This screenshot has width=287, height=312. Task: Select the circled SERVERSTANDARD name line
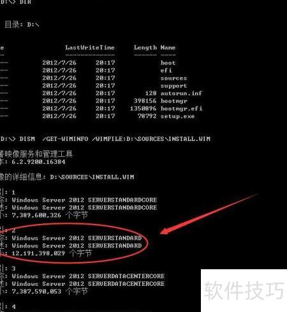pos(77,238)
